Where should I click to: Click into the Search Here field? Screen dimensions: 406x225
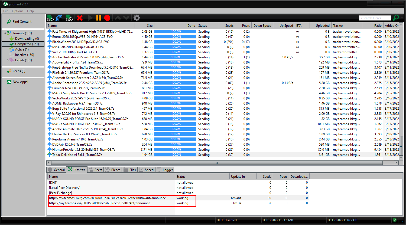click(375, 18)
